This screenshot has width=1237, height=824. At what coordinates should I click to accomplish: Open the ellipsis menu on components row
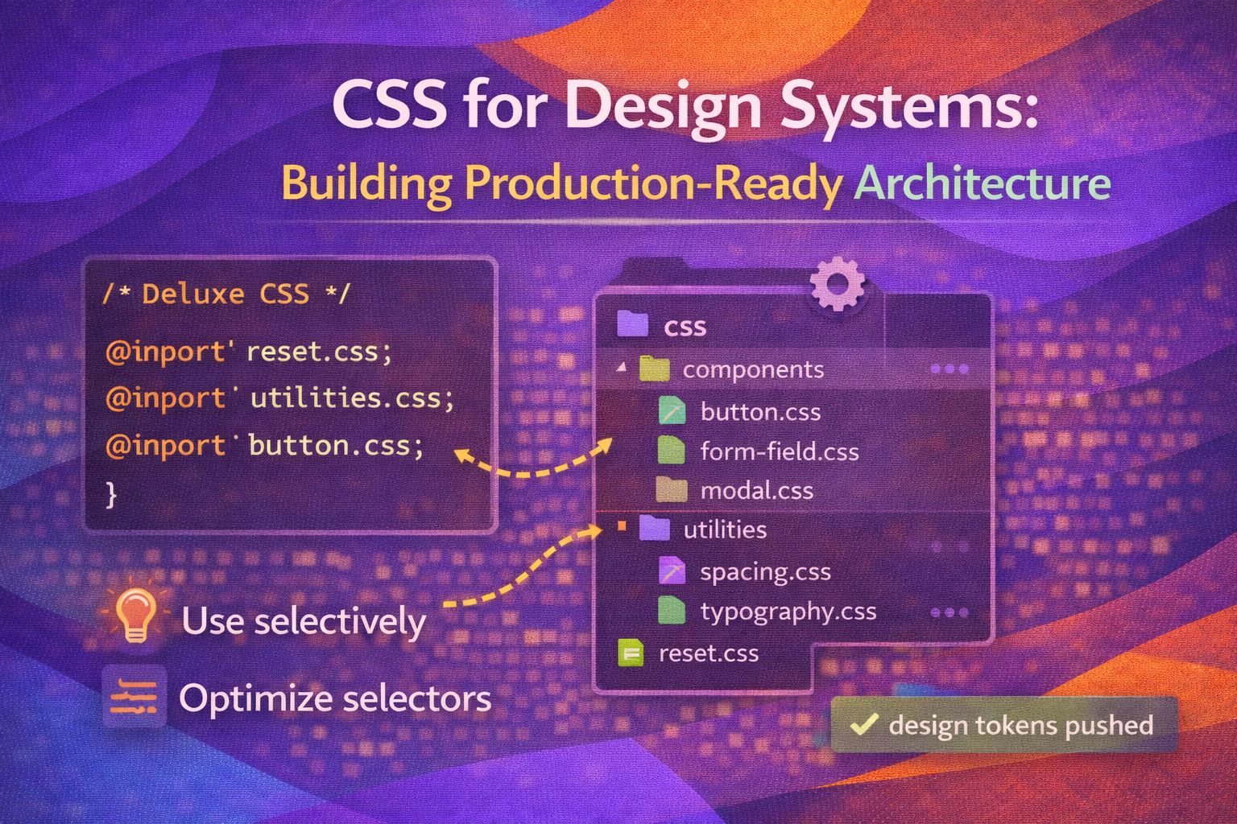pyautogui.click(x=949, y=369)
